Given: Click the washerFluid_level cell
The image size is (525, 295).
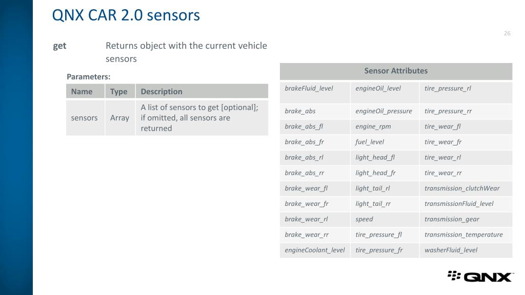Looking at the screenshot, I should [466, 250].
